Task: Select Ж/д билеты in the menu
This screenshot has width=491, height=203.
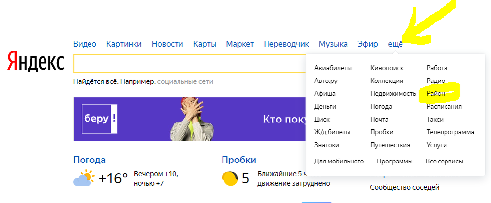Action: (x=332, y=132)
